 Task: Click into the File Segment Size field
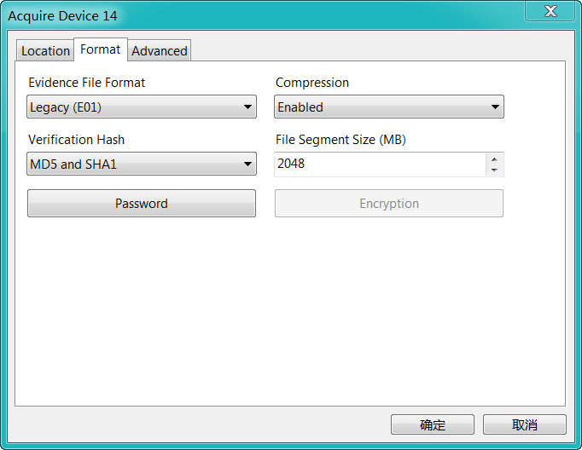pyautogui.click(x=380, y=164)
